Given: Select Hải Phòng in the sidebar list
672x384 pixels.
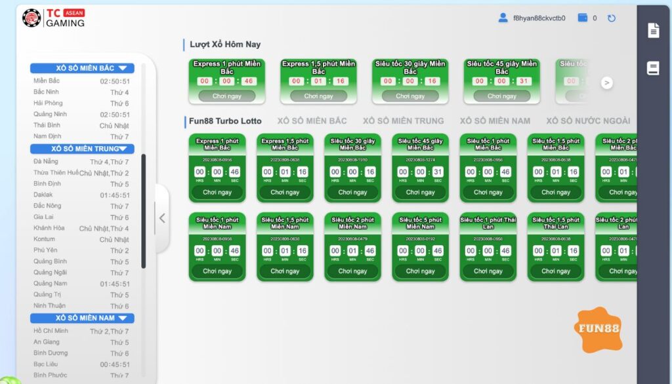Looking at the screenshot, I should [81, 103].
